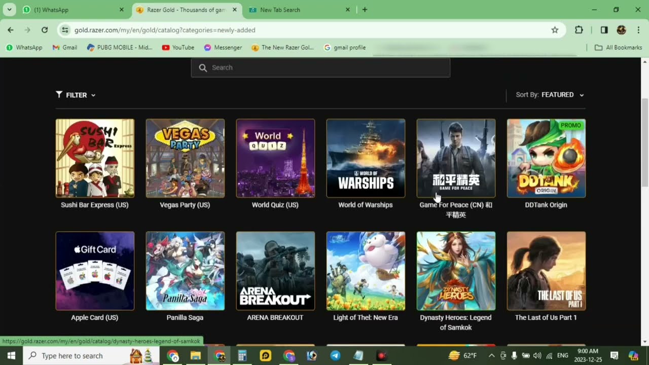This screenshot has width=649, height=365.
Task: Open the World of Warships tile
Action: 366,158
